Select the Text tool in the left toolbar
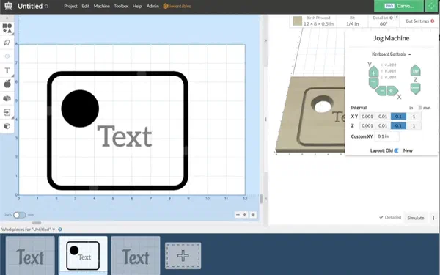Viewport: 440px width, 275px height. 7,70
